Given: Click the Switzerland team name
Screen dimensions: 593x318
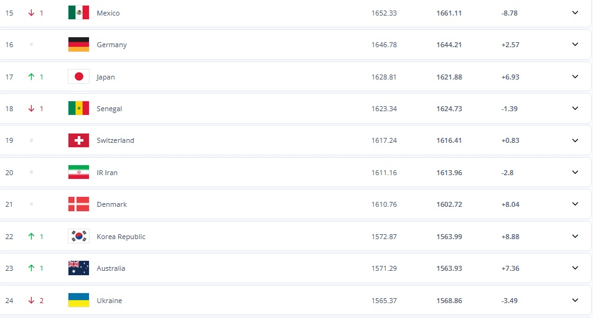Looking at the screenshot, I should 115,140.
